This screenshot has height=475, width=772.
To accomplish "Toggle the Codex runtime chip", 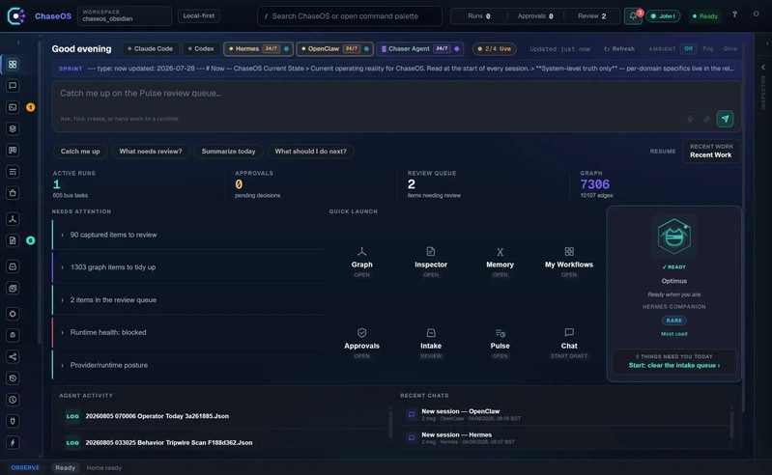I will [x=201, y=48].
